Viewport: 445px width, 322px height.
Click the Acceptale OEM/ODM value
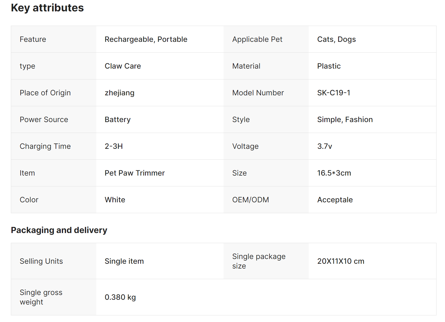(335, 200)
